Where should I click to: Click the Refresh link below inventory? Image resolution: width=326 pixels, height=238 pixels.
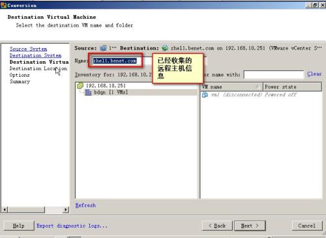[x=85, y=205]
